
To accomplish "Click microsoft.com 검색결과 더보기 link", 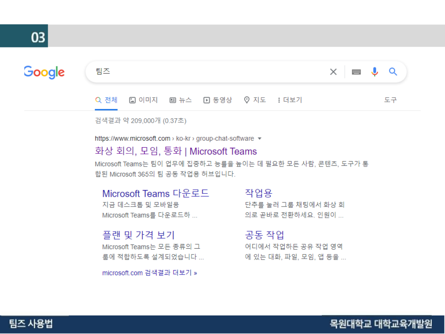I will pyautogui.click(x=149, y=273).
